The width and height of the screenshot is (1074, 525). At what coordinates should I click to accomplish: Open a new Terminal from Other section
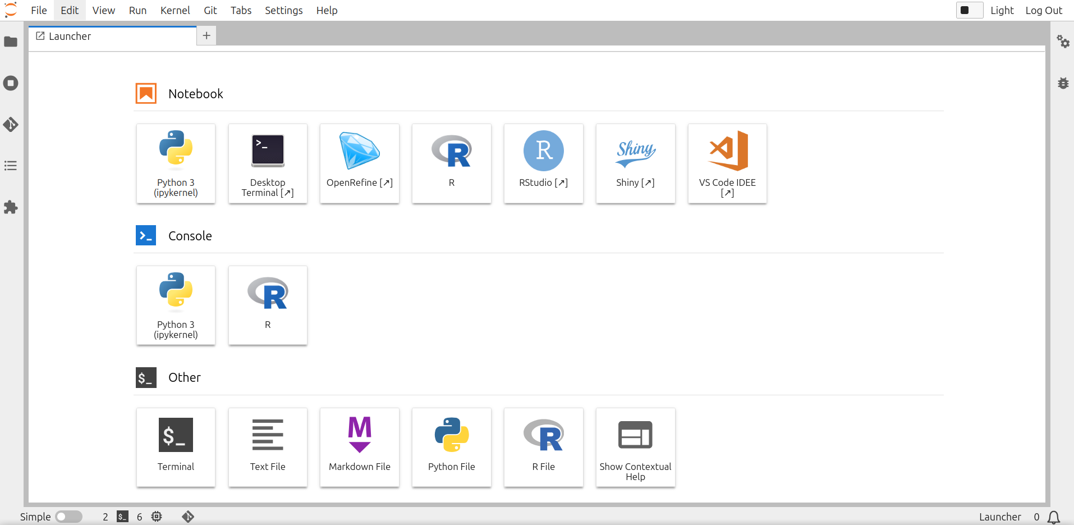176,447
